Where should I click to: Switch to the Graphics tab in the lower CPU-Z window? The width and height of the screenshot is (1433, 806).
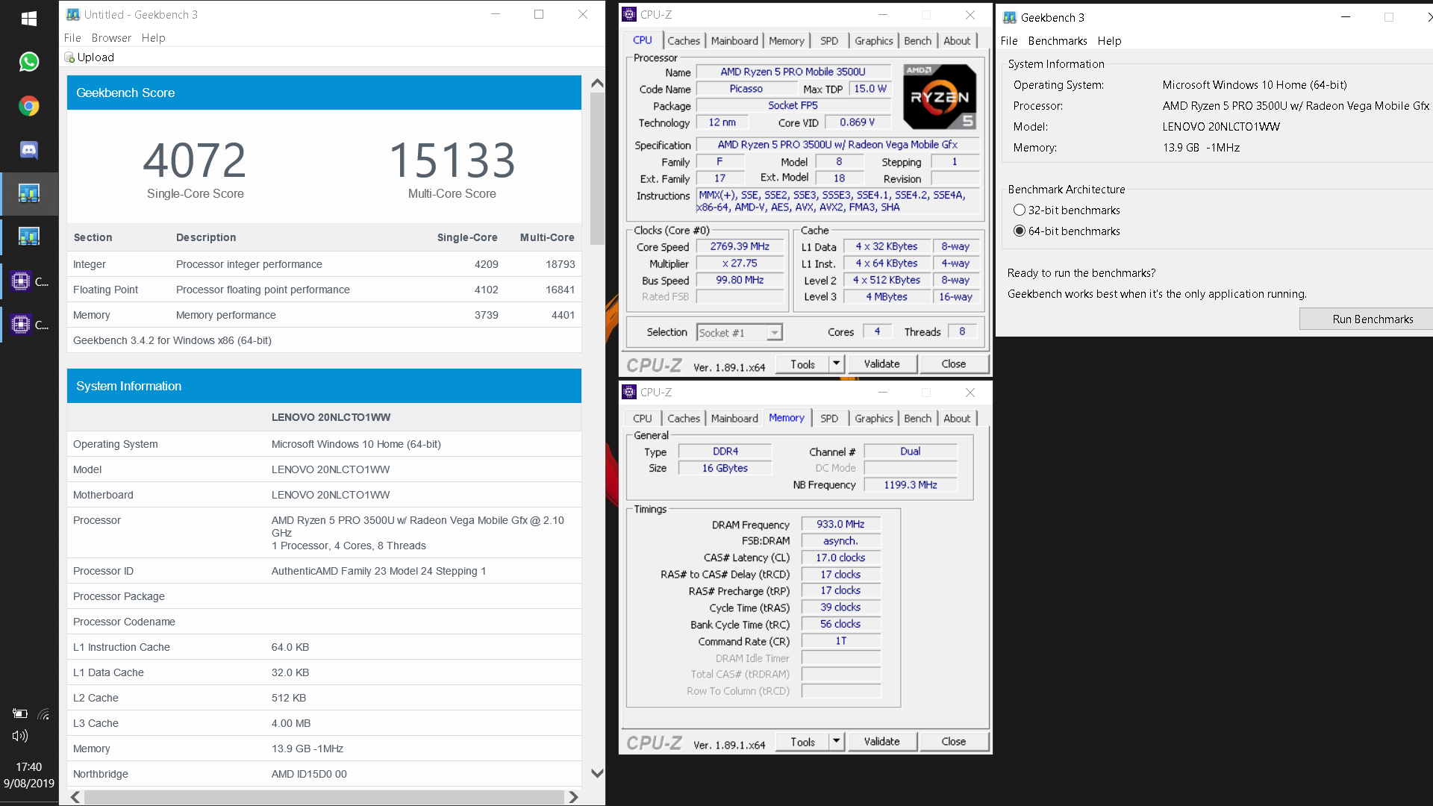874,419
